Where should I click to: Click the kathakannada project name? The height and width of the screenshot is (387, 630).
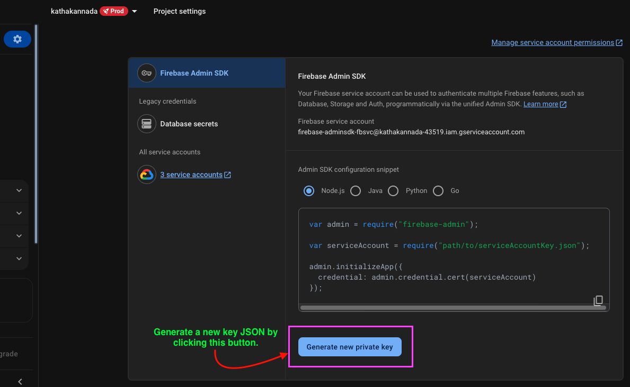[x=74, y=11]
